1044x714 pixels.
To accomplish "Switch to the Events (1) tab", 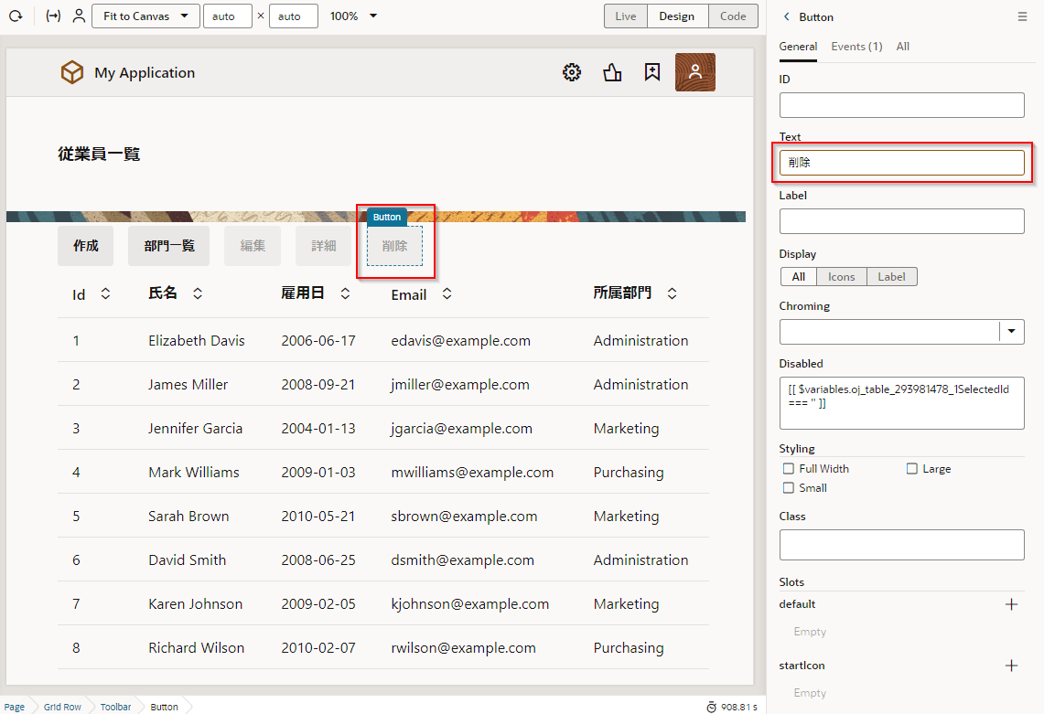I will click(856, 47).
